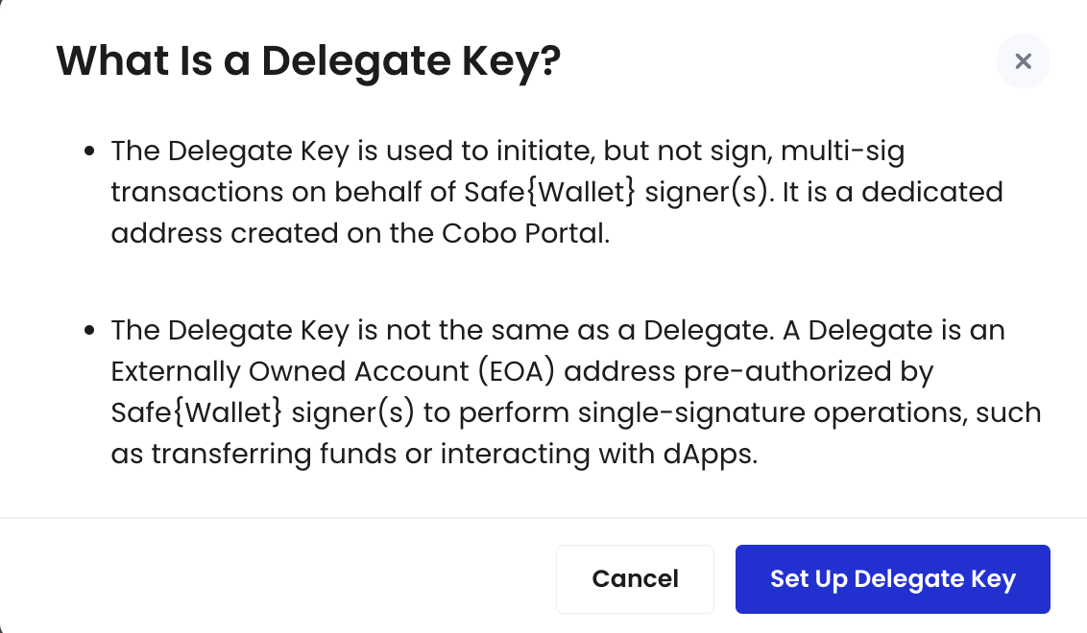
Task: Click 'Safe{Wallet}' in the second bullet paragraph
Action: [197, 412]
